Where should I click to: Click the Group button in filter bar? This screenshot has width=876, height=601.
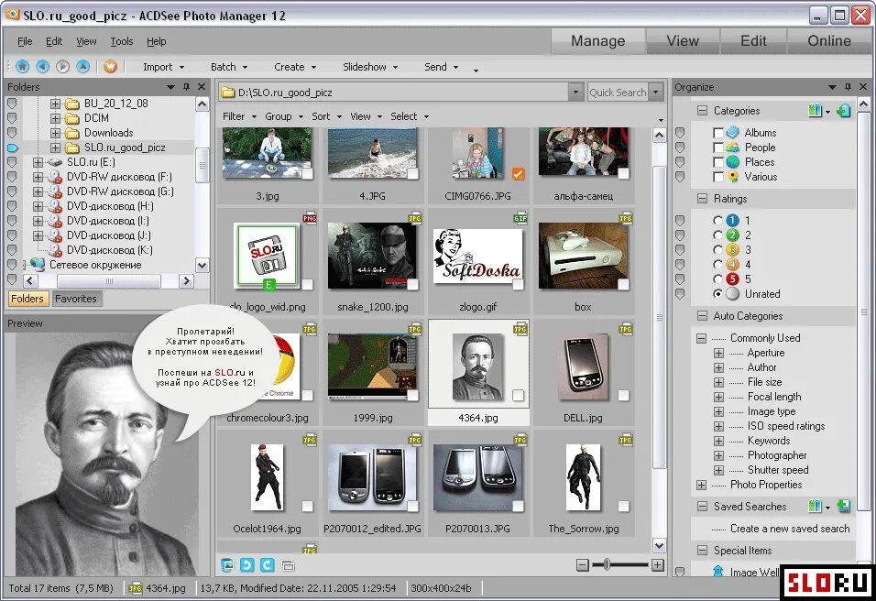284,116
